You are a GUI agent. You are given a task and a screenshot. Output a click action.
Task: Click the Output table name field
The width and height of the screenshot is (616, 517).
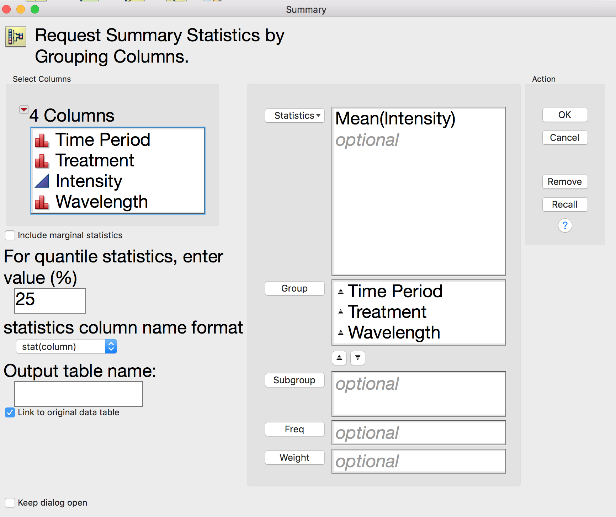pyautogui.click(x=79, y=394)
